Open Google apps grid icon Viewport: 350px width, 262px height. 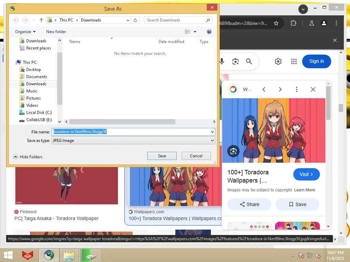[x=294, y=61]
